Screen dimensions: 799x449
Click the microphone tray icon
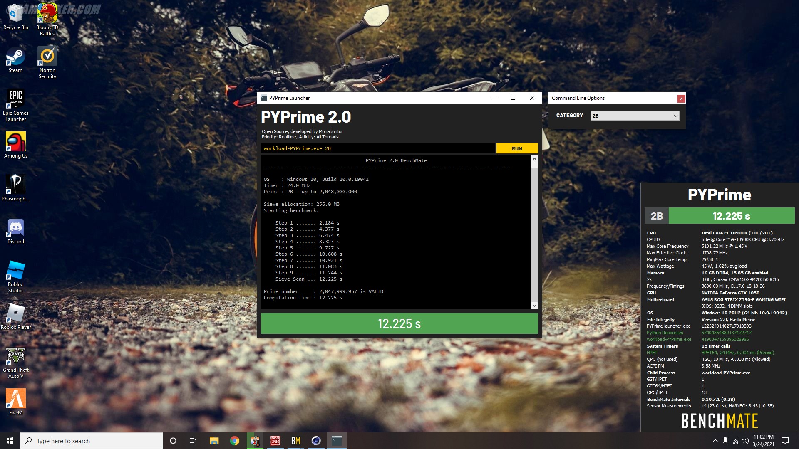pyautogui.click(x=725, y=441)
